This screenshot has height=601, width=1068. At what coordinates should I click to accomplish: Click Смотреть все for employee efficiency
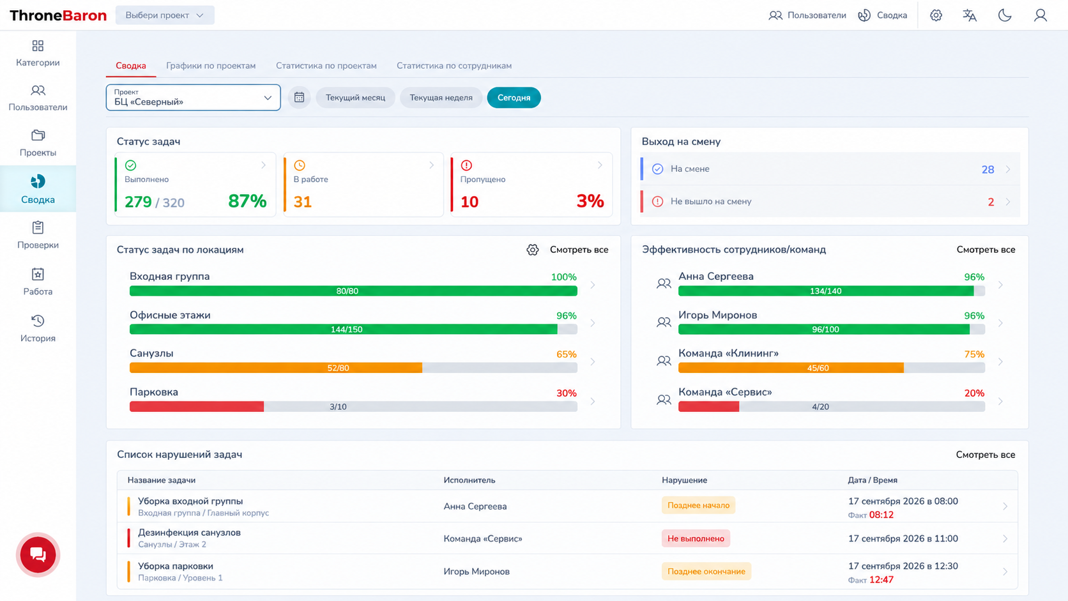click(986, 250)
